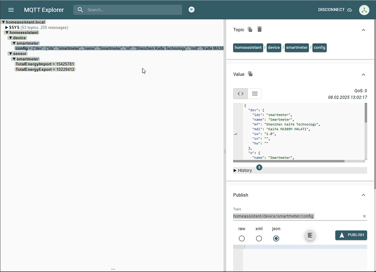The width and height of the screenshot is (376, 272).
Task: Click the pause messages icon in top bar
Action: 191,9
